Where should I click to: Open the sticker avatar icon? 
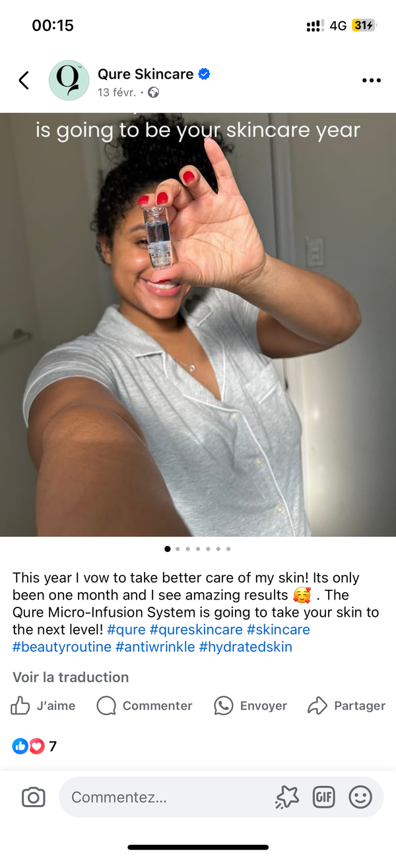click(x=286, y=797)
